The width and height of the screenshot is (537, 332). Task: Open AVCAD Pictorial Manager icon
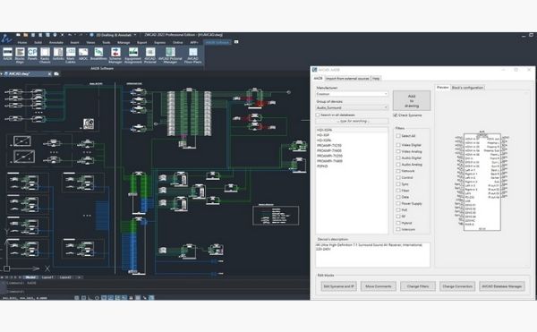[170, 55]
